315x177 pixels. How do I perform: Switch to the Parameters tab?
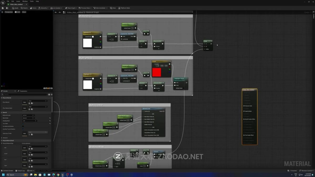point(23,91)
